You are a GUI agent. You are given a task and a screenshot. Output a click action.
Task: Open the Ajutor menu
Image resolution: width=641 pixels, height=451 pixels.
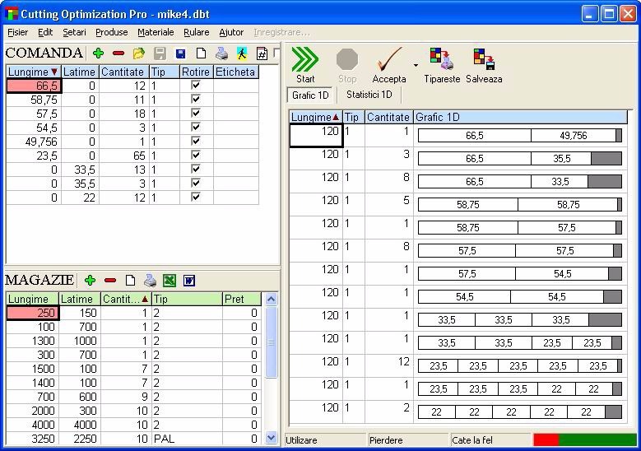coord(231,32)
